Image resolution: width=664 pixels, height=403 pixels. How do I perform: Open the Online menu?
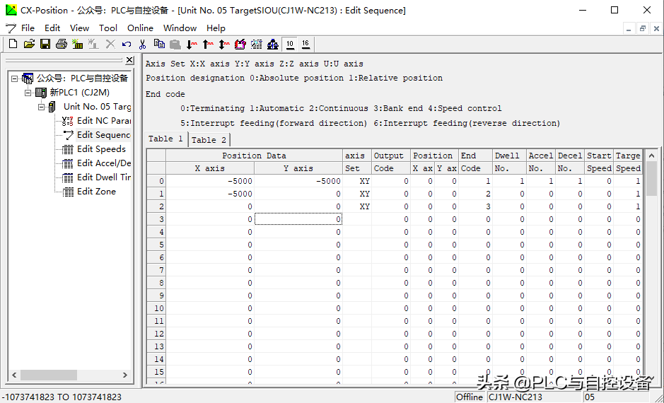(x=140, y=28)
